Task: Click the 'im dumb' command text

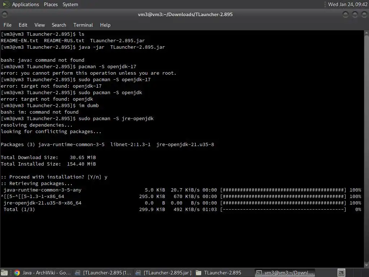Action: (89, 106)
